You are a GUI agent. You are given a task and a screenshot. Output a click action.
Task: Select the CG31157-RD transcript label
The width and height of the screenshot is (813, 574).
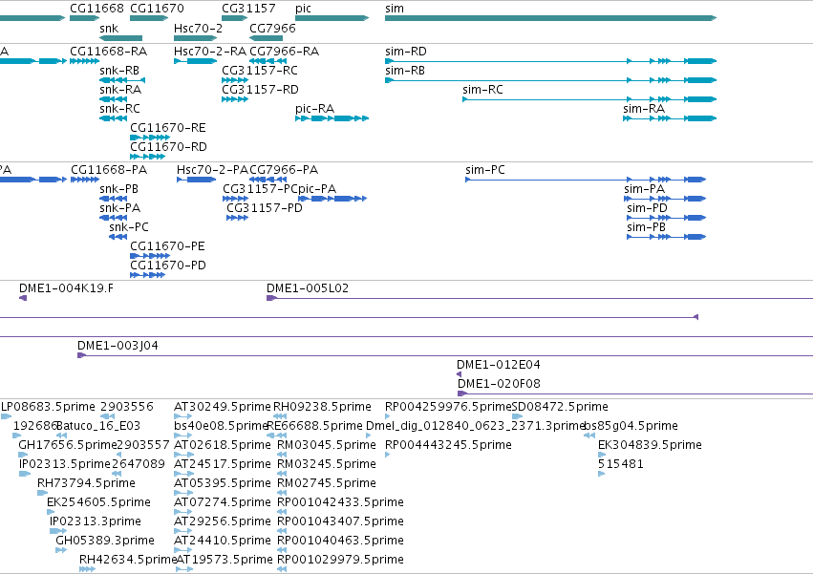click(x=260, y=90)
